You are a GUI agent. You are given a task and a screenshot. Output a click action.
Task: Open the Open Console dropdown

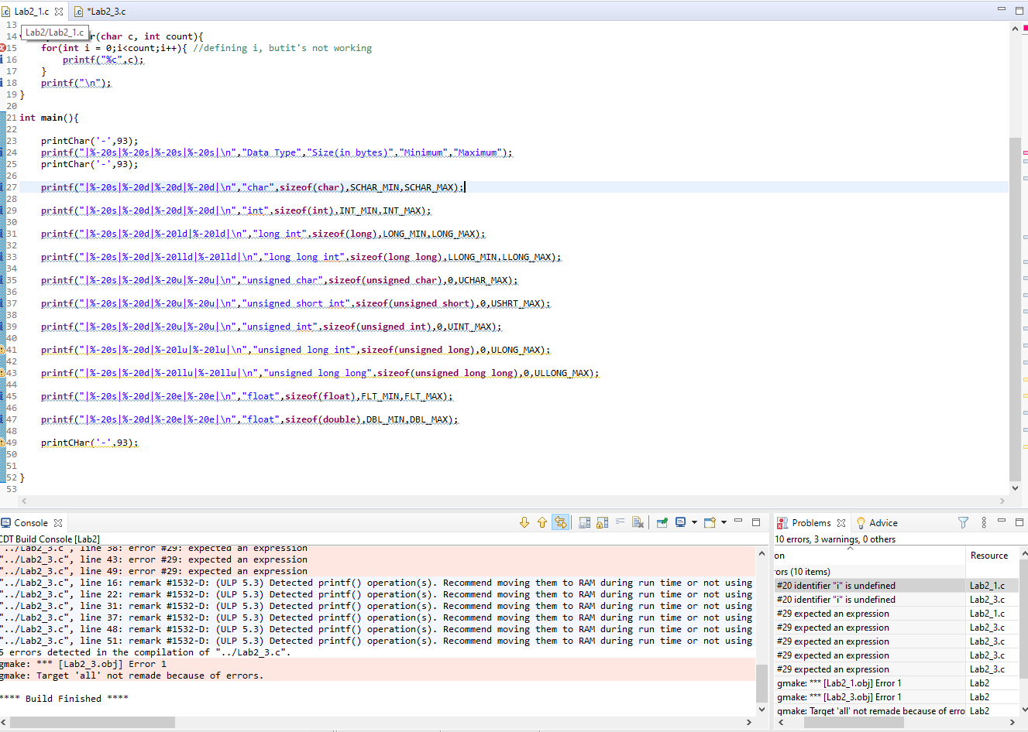coord(723,522)
